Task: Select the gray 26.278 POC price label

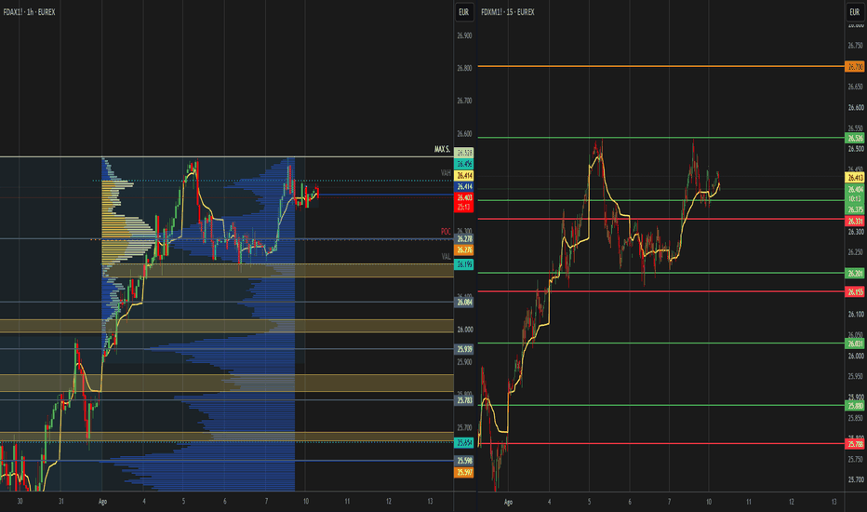Action: pos(464,239)
